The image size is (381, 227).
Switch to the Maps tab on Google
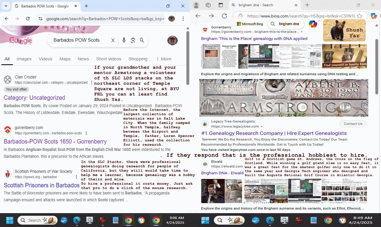pos(65,59)
